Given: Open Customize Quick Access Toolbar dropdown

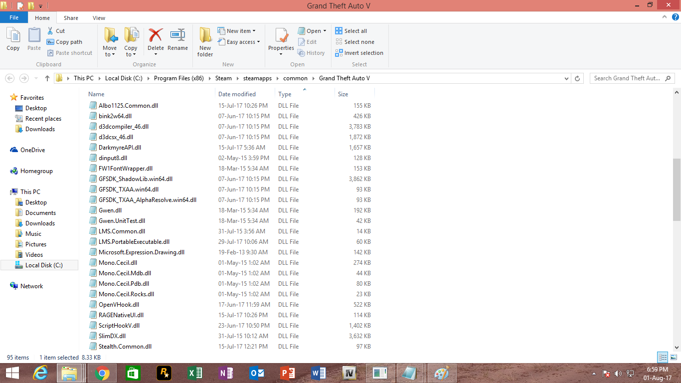Looking at the screenshot, I should [x=40, y=6].
